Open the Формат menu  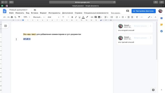pos(43,13)
